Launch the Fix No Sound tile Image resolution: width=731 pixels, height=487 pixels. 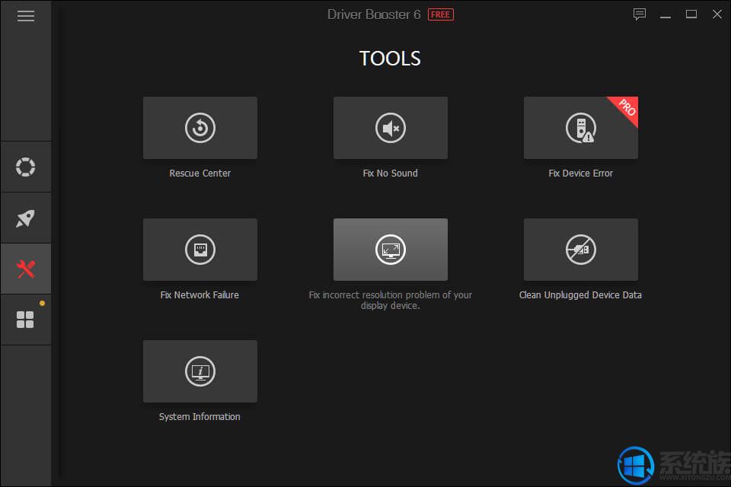point(391,128)
